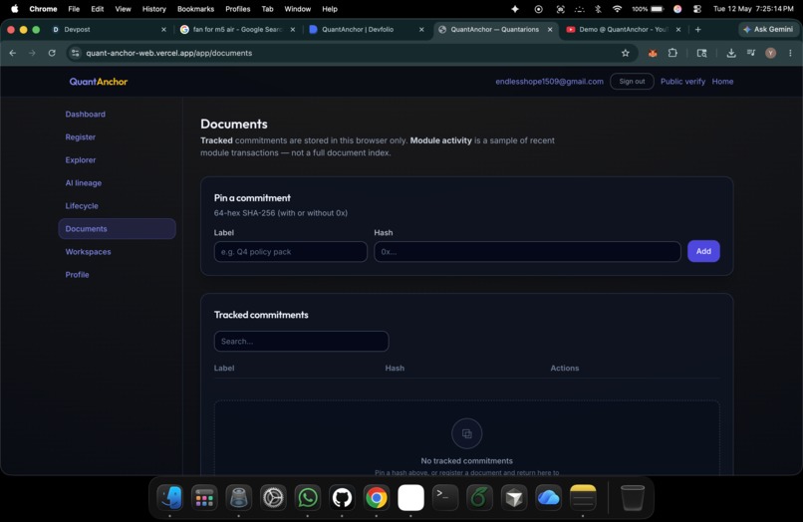Click the Chrome address bar URL

tap(169, 53)
